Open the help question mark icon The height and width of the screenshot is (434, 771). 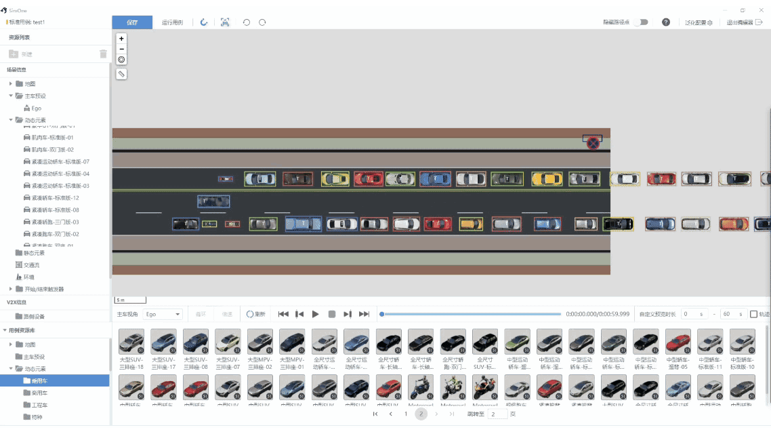pos(666,22)
